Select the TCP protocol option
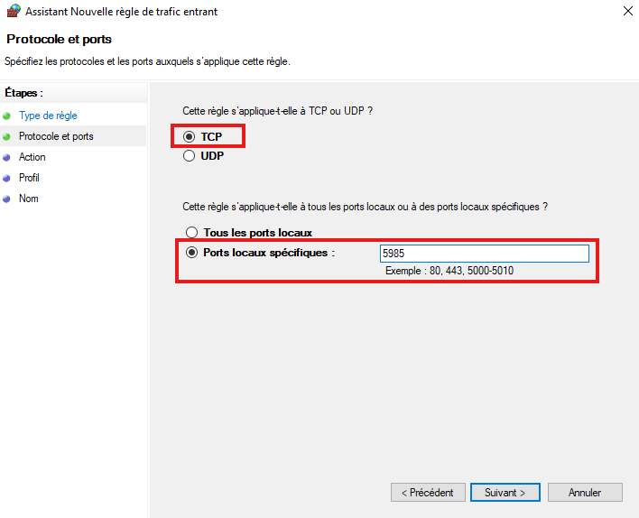This screenshot has width=639, height=518. 190,136
